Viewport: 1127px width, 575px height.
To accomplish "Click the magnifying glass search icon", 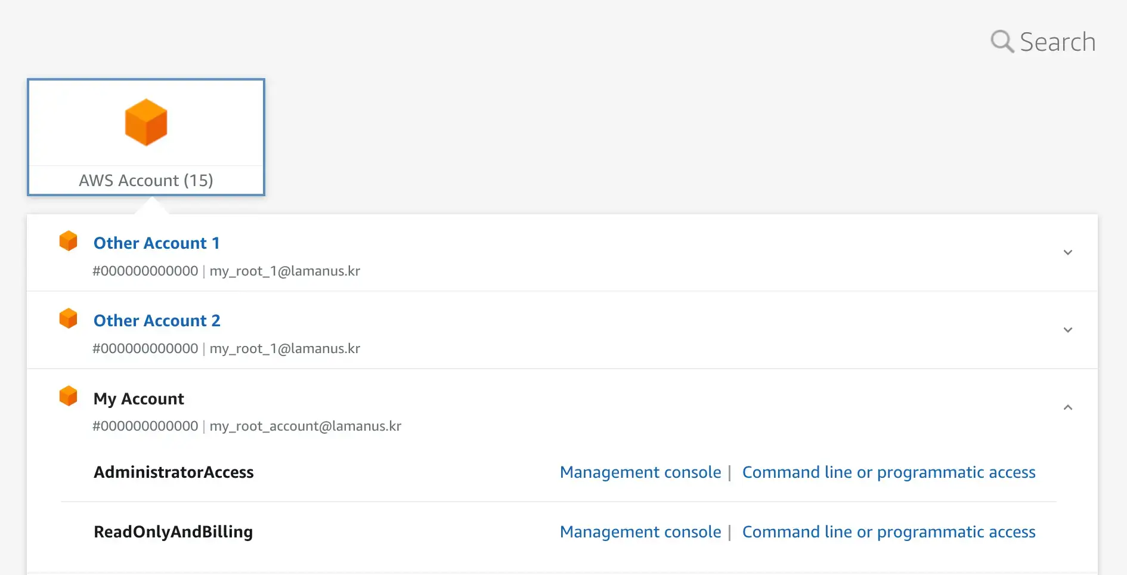I will point(1002,42).
